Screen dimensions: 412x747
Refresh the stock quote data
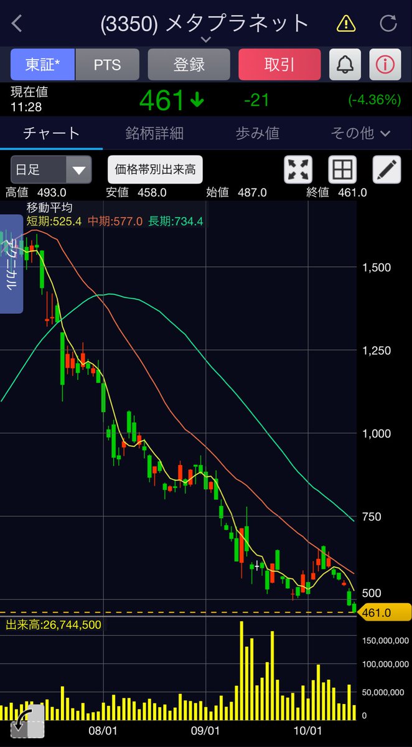pos(388,24)
